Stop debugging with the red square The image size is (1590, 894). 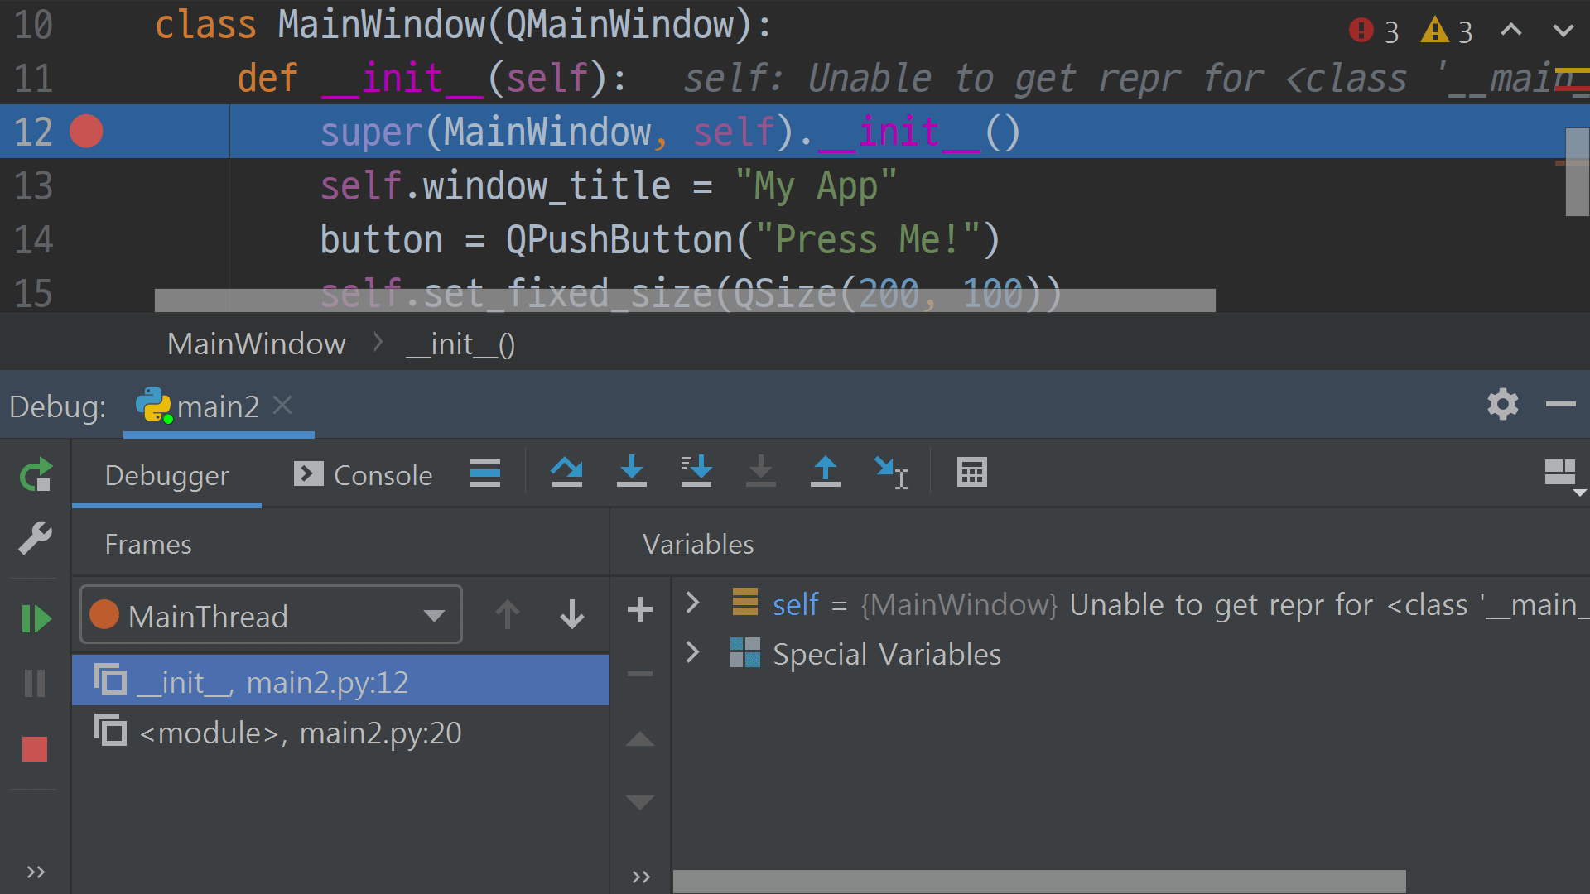[35, 749]
